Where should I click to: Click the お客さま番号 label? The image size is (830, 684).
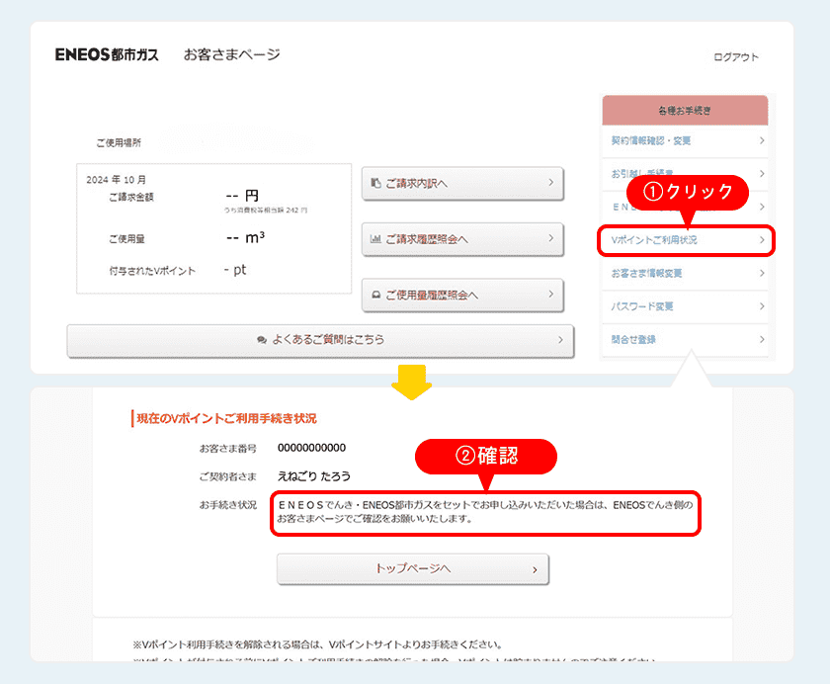pyautogui.click(x=228, y=449)
